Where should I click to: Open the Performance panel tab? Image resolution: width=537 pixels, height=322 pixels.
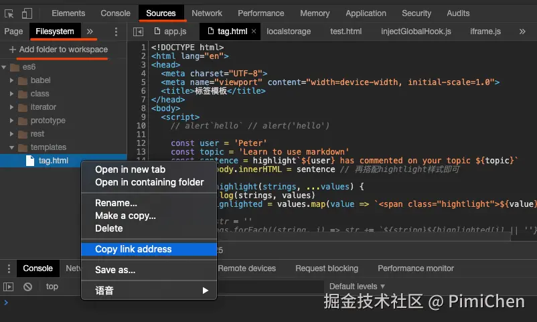click(261, 13)
